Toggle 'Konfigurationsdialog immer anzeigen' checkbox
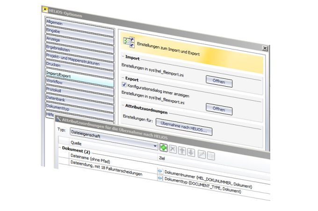Image resolution: width=318 pixels, height=211 pixels. click(x=124, y=85)
